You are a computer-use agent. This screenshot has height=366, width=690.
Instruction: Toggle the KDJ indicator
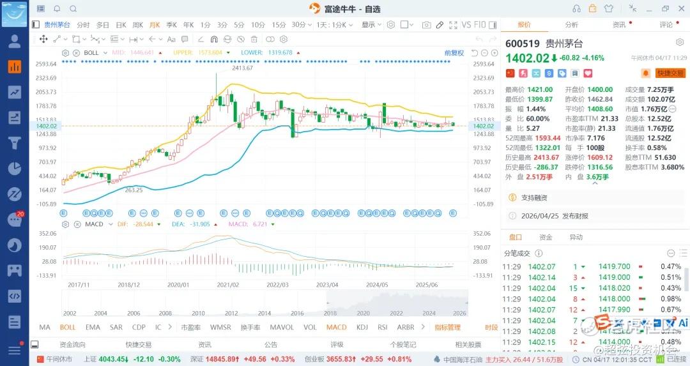point(362,327)
